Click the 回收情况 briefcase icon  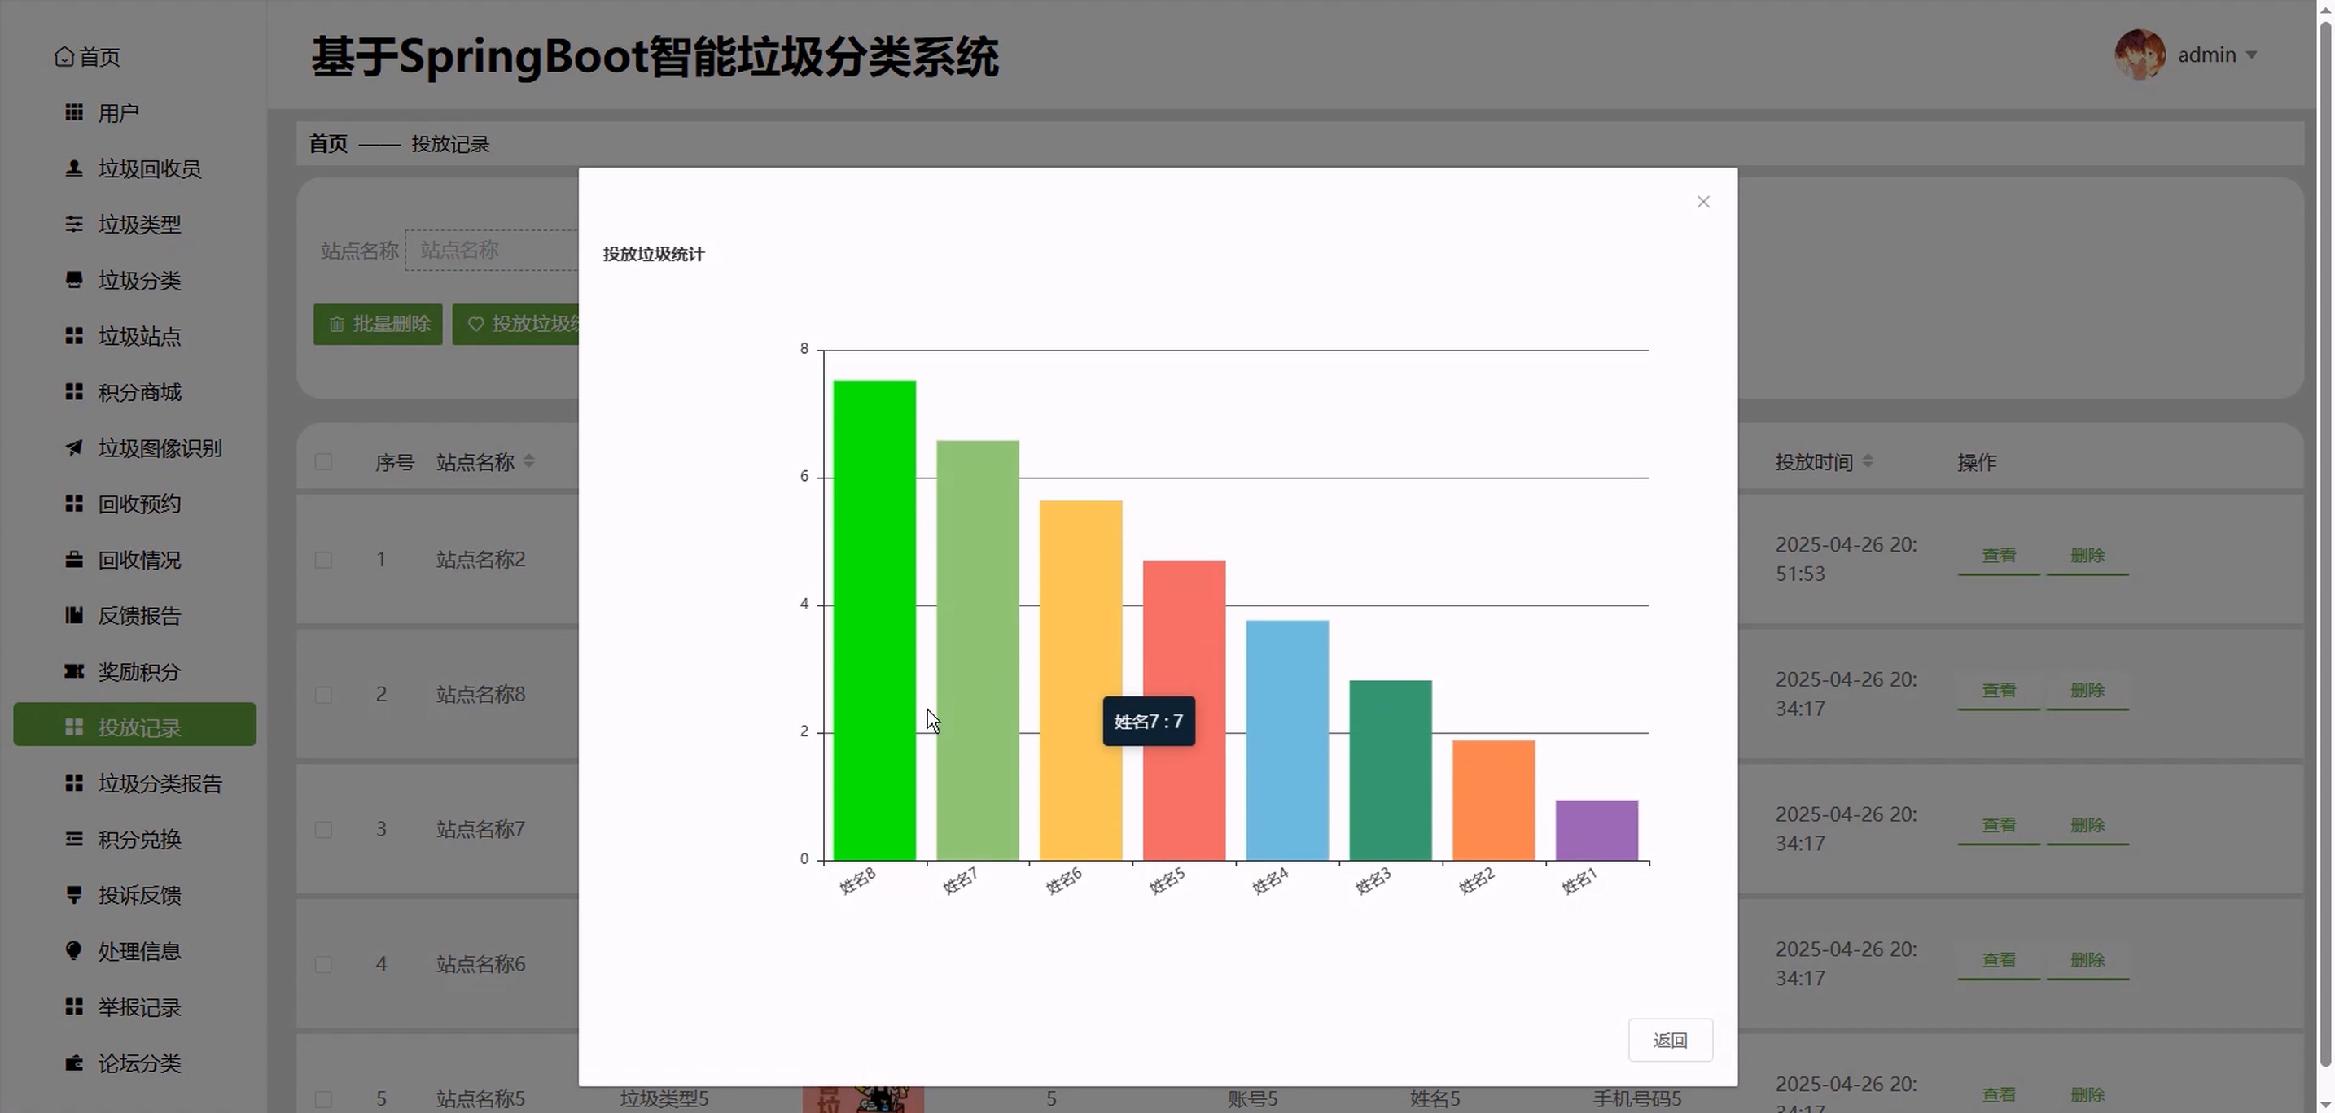pos(74,560)
